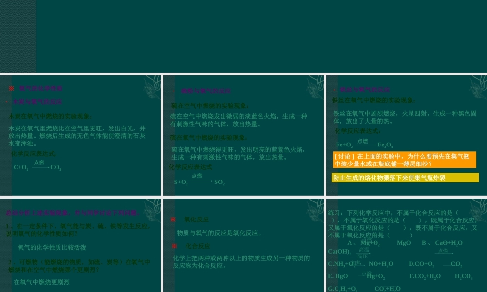487x292 pixels.
Task: Click the corner flower decoration on the 练习 slide
Action: [x=477, y=209]
